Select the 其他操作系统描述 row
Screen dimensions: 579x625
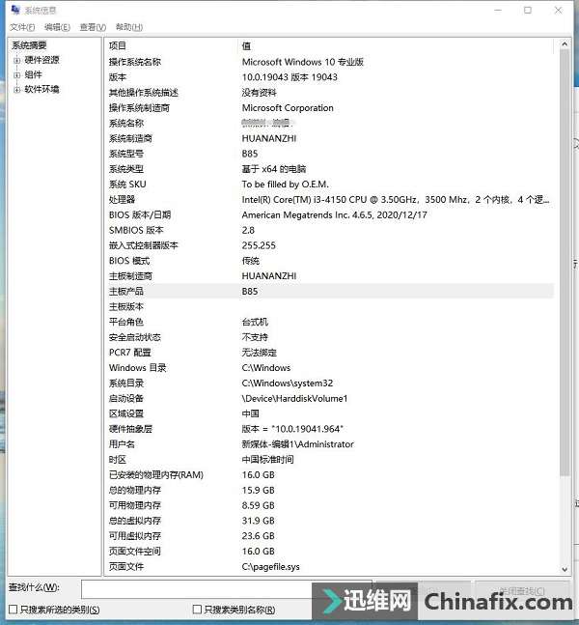pyautogui.click(x=329, y=93)
